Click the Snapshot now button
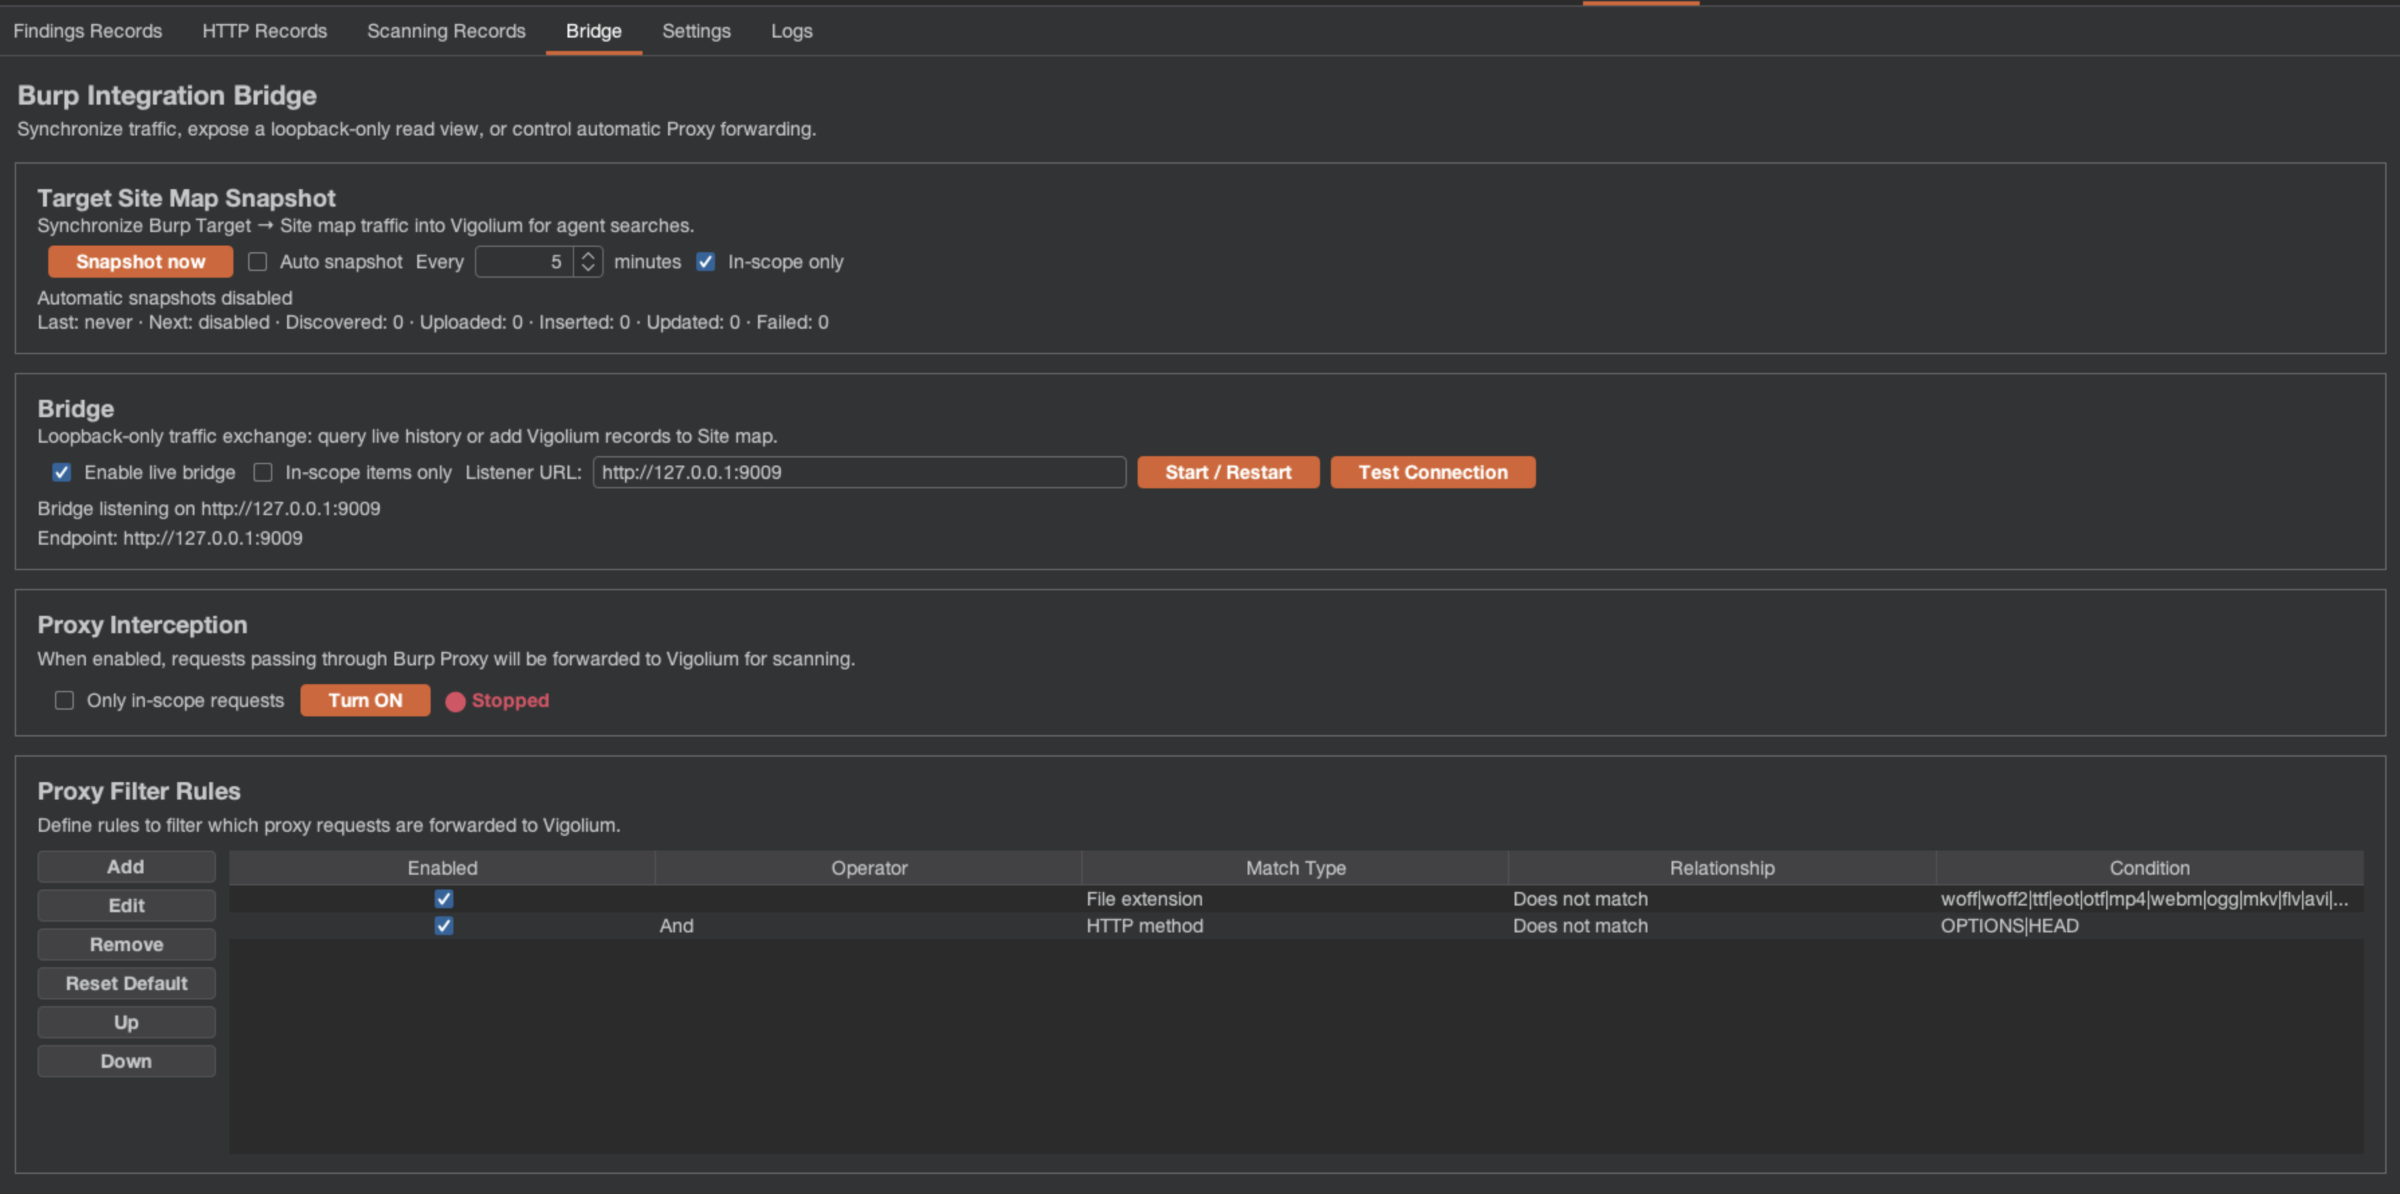Image resolution: width=2400 pixels, height=1194 pixels. click(x=141, y=262)
